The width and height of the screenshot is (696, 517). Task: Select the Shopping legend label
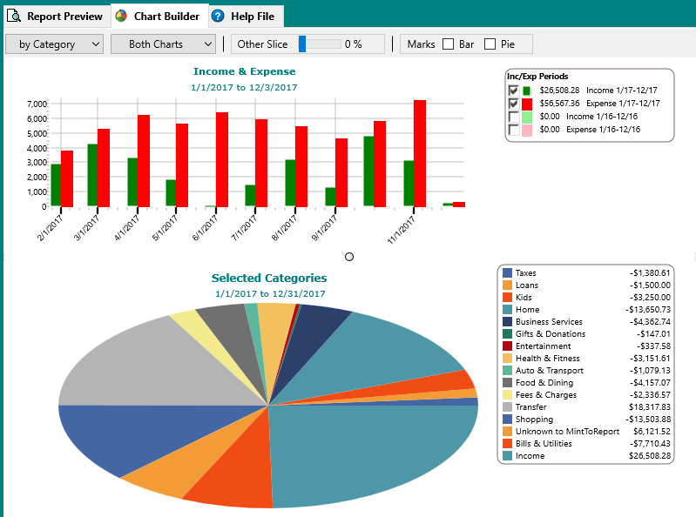[535, 420]
